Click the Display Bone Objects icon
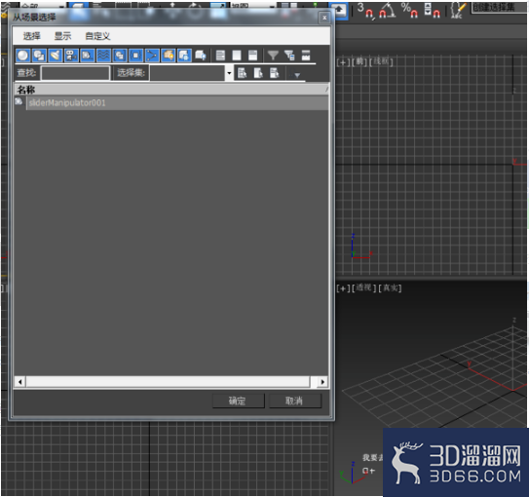 (x=152, y=56)
